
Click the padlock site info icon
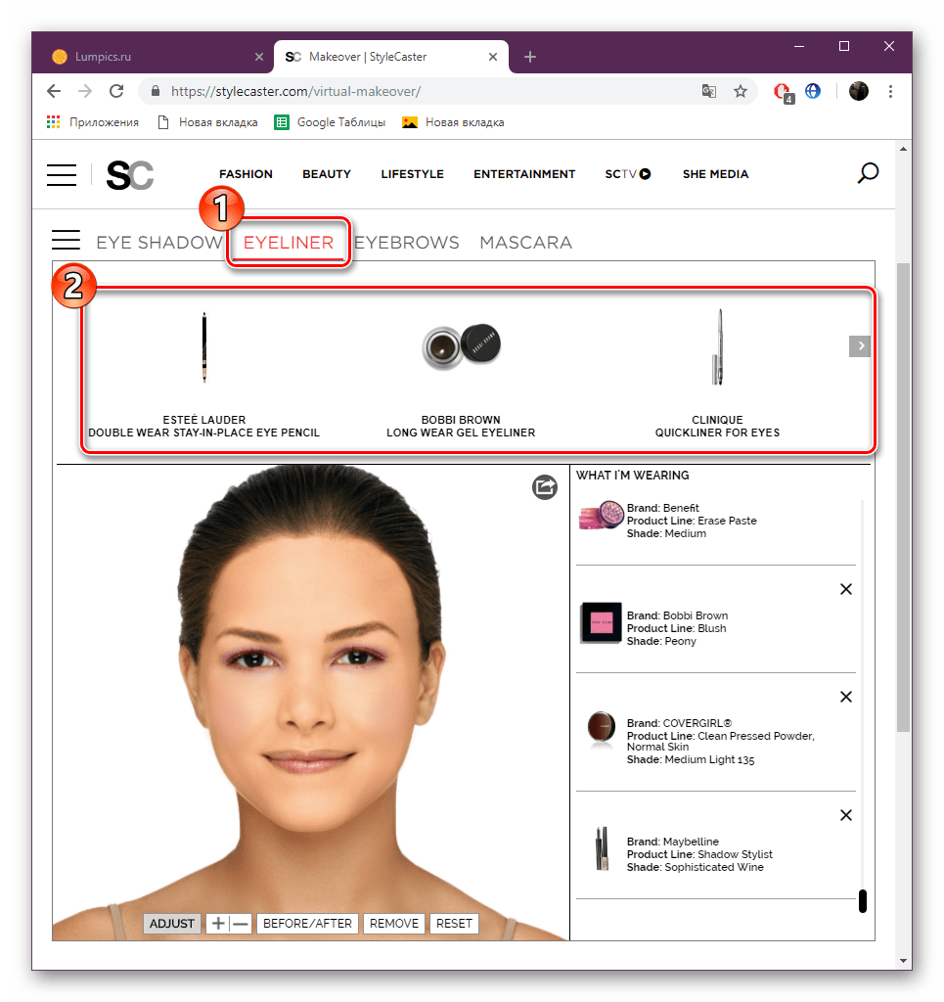click(156, 91)
